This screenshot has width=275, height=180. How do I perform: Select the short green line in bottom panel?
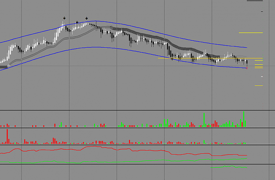[x=229, y=167]
